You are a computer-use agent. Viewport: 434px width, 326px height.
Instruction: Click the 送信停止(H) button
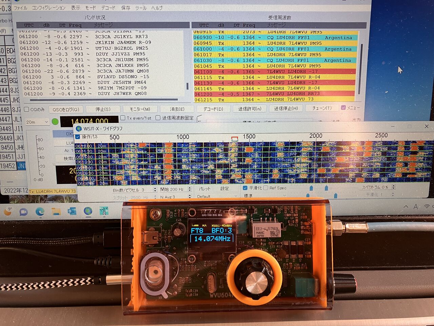(x=286, y=108)
